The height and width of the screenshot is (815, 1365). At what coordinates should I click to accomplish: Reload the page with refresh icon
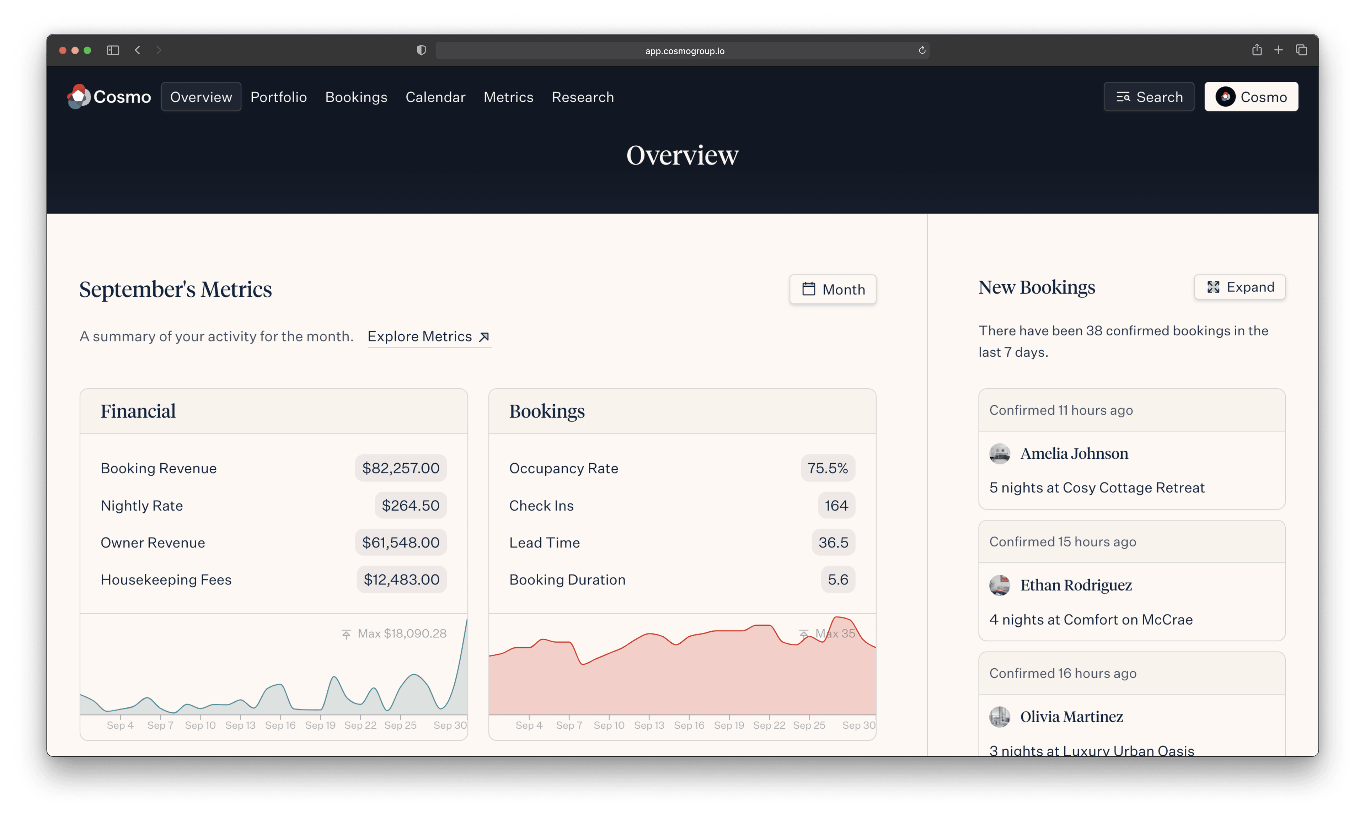922,50
